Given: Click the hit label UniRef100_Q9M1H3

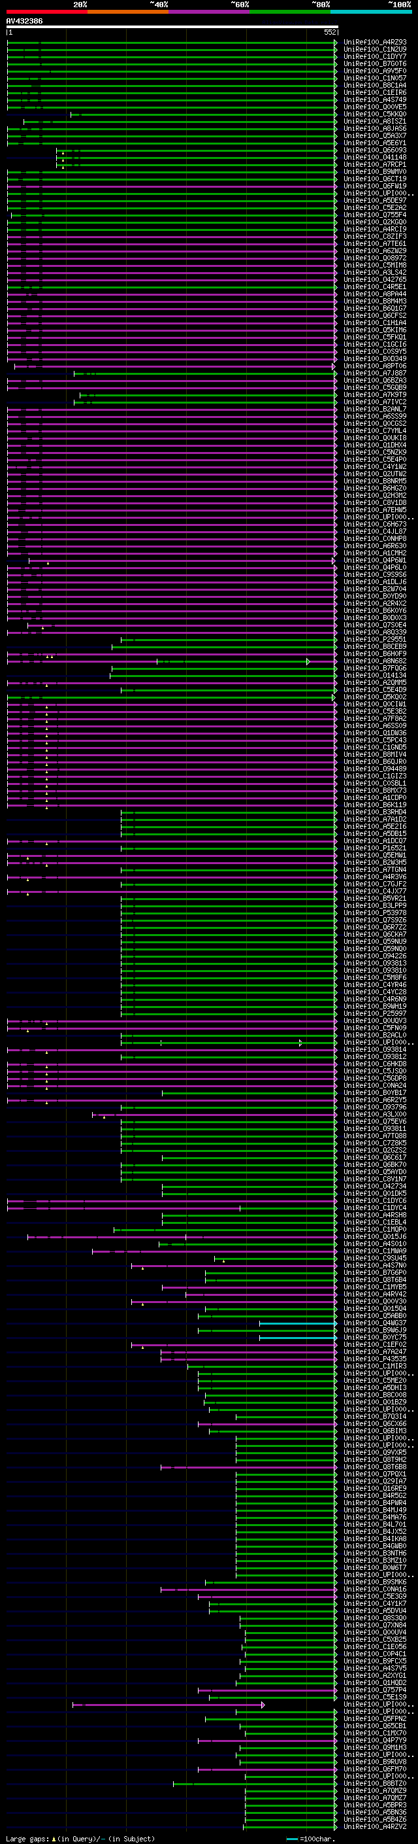Looking at the screenshot, I should pyautogui.click(x=374, y=1747).
